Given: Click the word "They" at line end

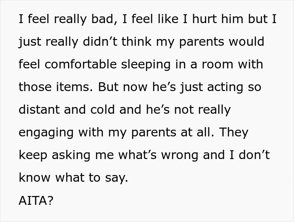Looking at the screenshot, I should tap(234, 133).
